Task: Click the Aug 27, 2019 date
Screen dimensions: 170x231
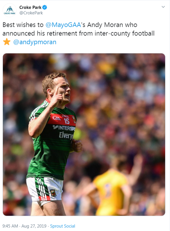Action: click(x=34, y=226)
